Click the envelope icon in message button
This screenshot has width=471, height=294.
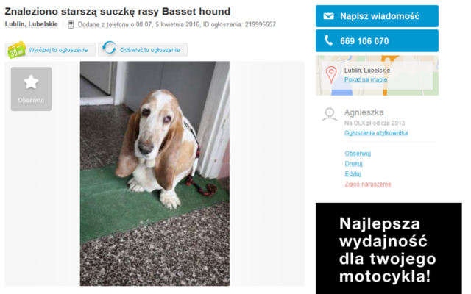tap(328, 16)
